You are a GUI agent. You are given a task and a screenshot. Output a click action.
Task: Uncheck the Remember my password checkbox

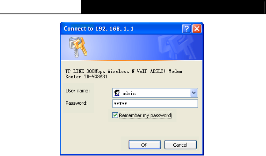[115, 115]
